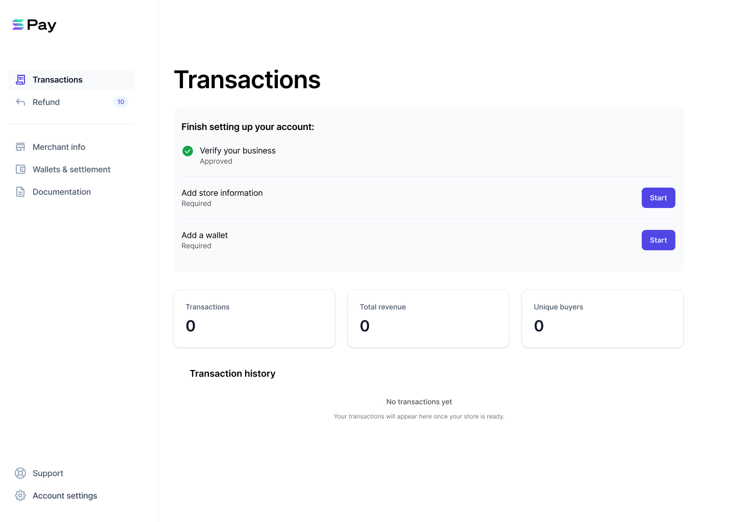734x522 pixels.
Task: Click the Transactions receipt icon in sidebar
Action: 20,80
